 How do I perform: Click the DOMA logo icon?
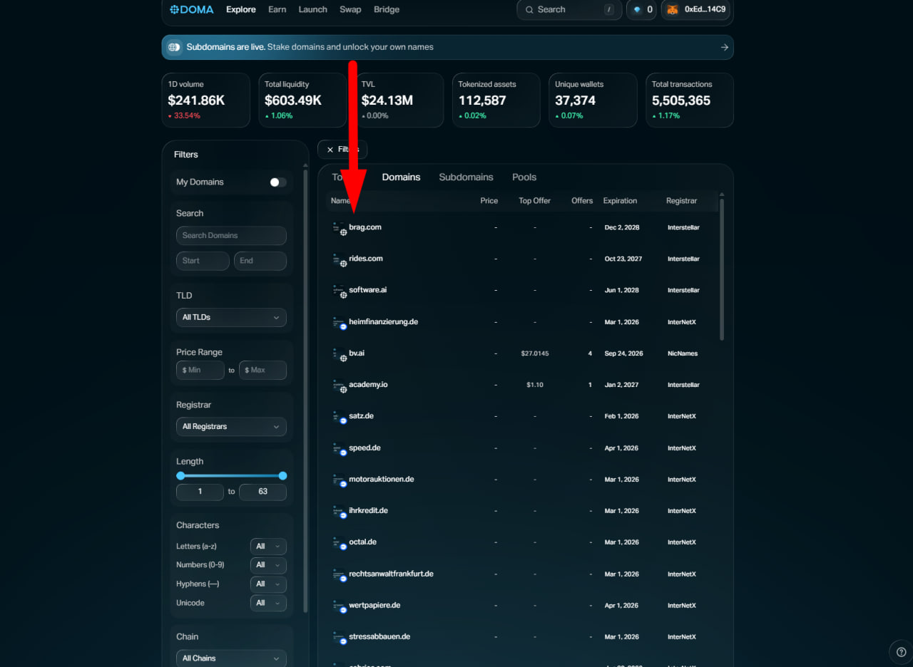[175, 10]
